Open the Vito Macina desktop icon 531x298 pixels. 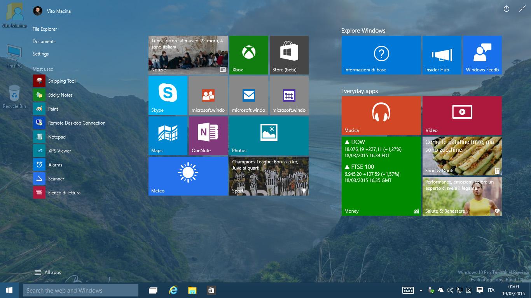[x=14, y=16]
